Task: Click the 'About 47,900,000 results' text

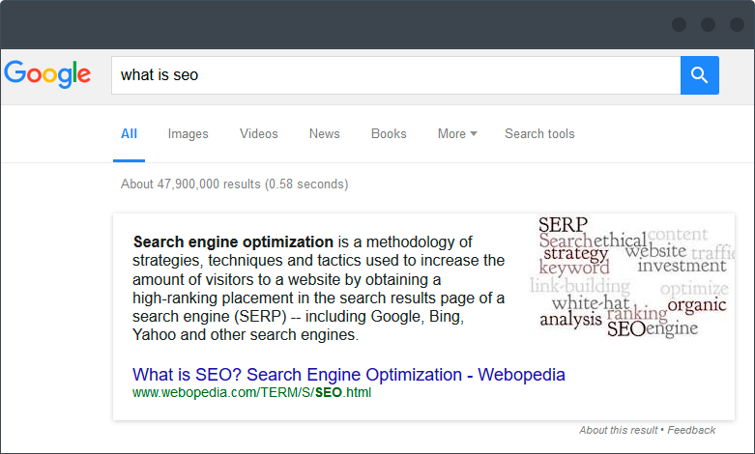Action: point(190,184)
